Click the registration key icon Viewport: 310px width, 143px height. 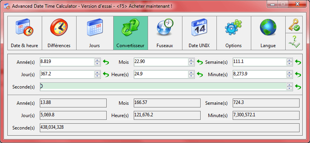point(294,25)
